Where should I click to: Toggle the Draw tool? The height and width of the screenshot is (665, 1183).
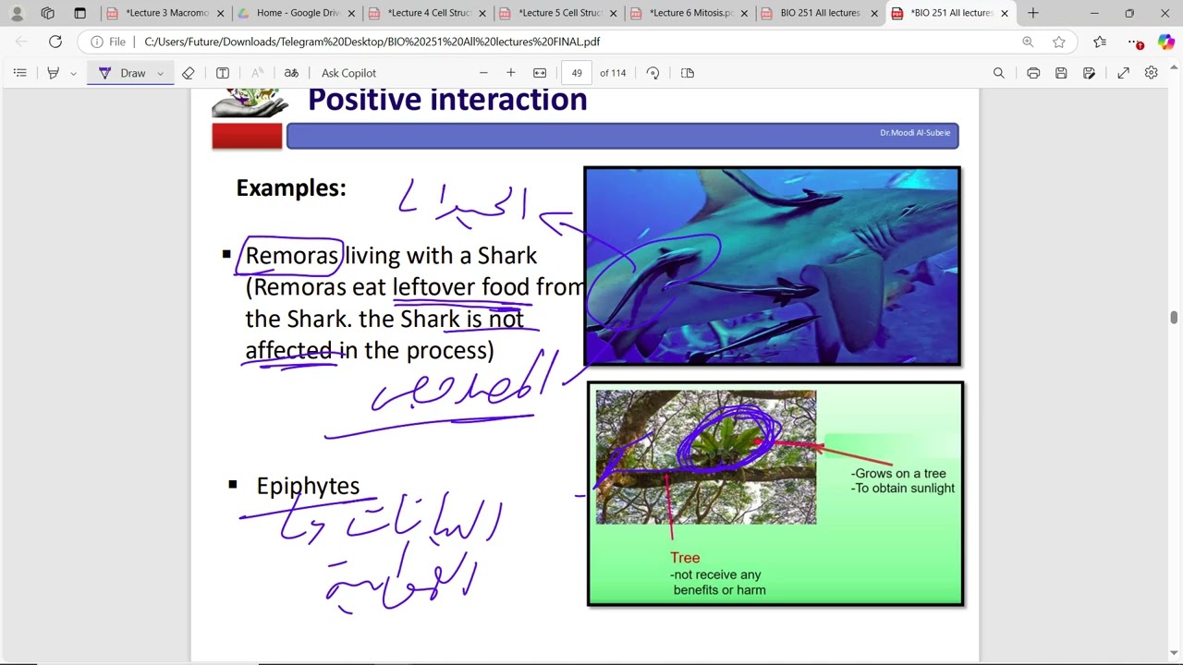coord(123,73)
